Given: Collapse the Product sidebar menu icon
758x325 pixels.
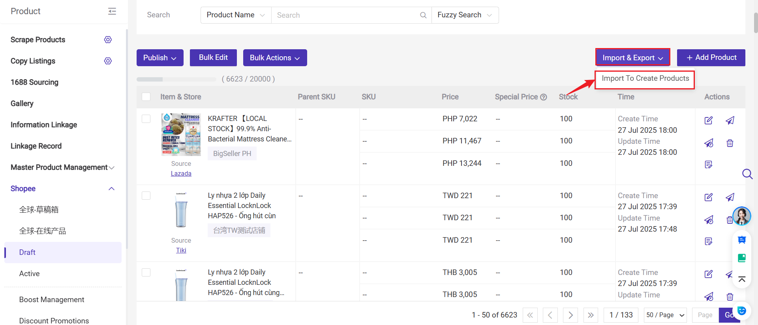Looking at the screenshot, I should tap(112, 11).
